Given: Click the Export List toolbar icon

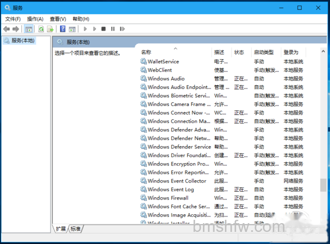Looking at the screenshot, I should [50, 29].
